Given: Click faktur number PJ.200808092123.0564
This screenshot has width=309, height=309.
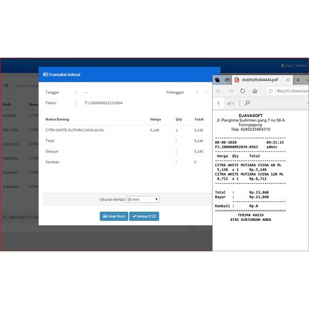Looking at the screenshot, I should [x=104, y=103].
